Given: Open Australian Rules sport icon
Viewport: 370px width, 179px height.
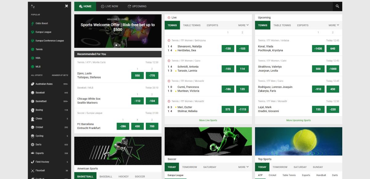Looking at the screenshot, I should [x=33, y=84].
